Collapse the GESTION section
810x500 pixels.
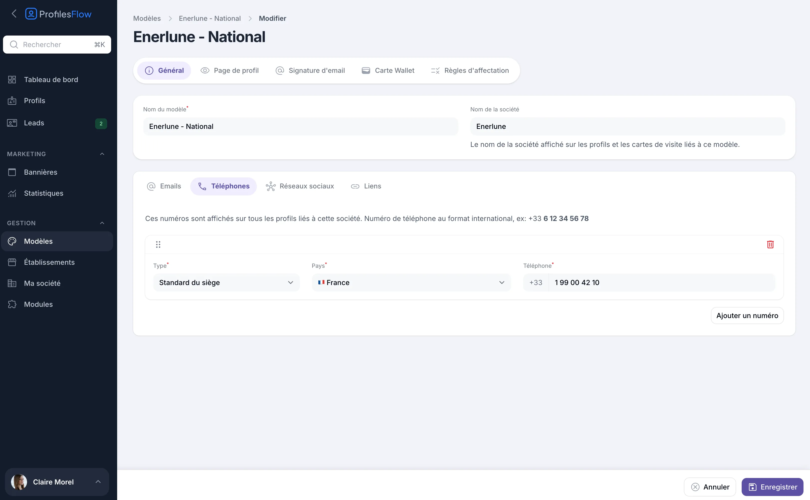tap(102, 223)
